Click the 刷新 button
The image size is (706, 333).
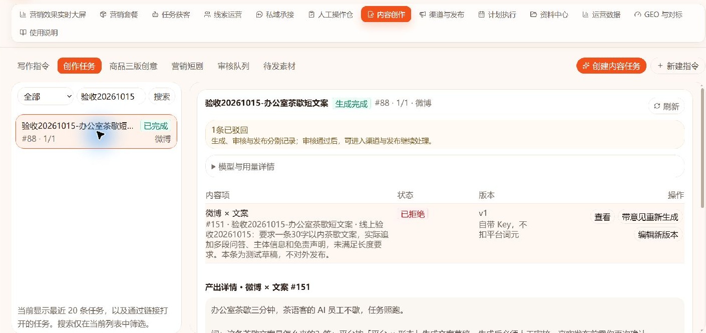(x=666, y=106)
